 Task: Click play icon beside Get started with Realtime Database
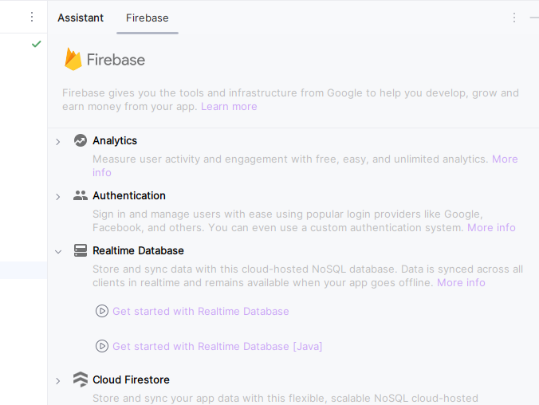pos(101,311)
